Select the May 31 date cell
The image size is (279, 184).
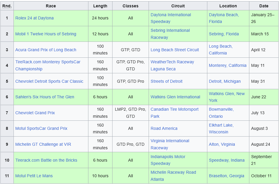[x=264, y=81]
